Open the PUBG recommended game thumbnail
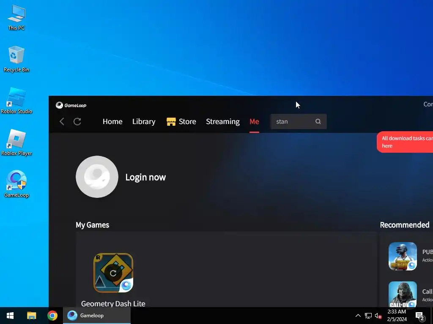The image size is (433, 324). (x=403, y=256)
